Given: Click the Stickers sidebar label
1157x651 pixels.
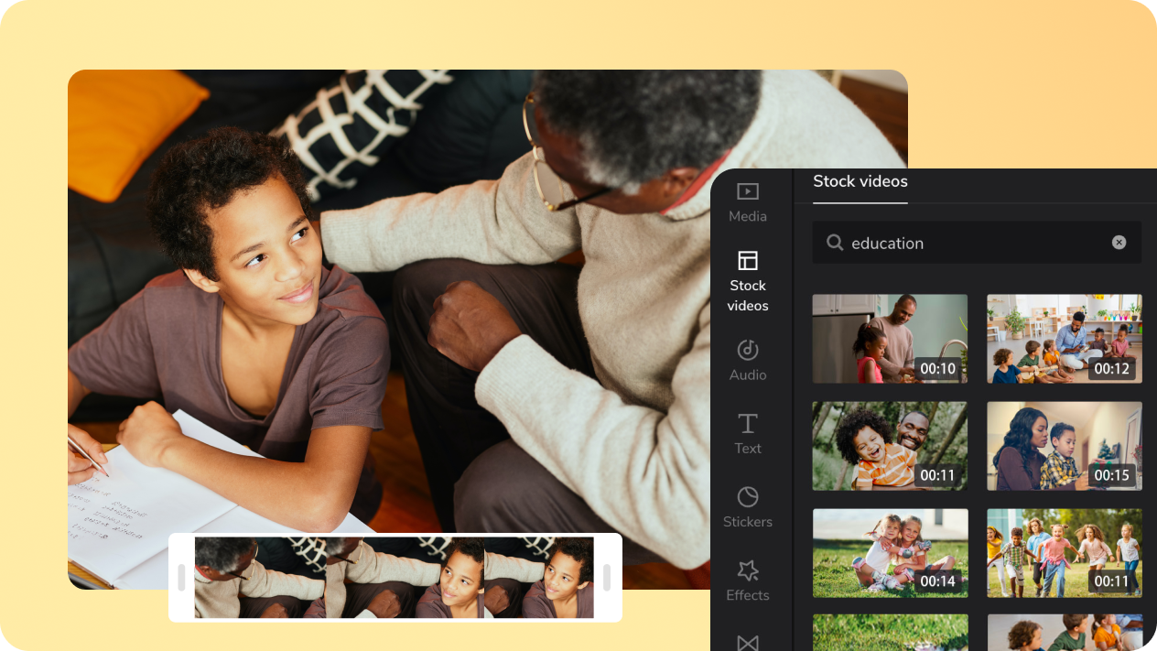Looking at the screenshot, I should pyautogui.click(x=748, y=522).
